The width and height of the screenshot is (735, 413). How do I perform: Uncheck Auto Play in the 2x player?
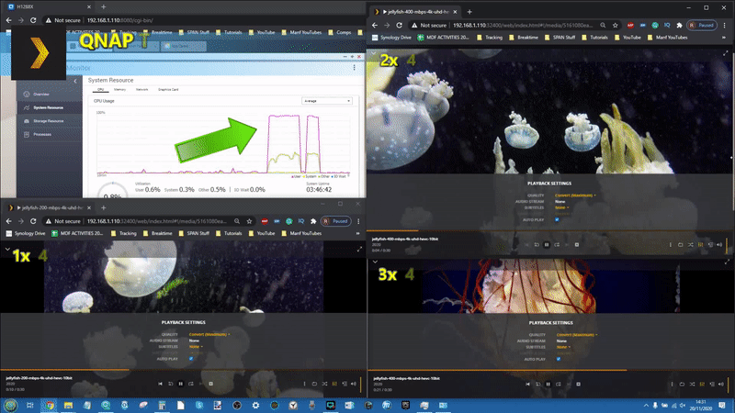point(557,219)
